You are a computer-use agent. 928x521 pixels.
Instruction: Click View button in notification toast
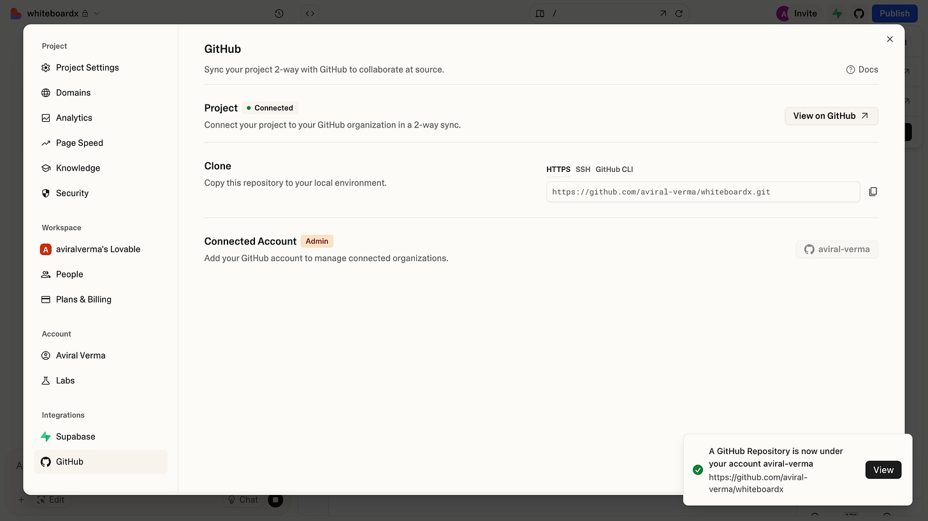click(x=883, y=470)
